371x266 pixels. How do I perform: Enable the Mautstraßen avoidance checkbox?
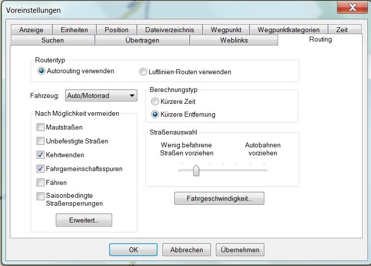tap(41, 127)
